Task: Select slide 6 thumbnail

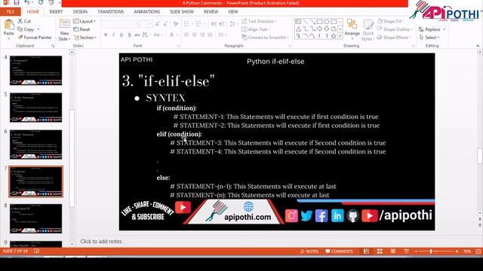Action: click(35, 145)
